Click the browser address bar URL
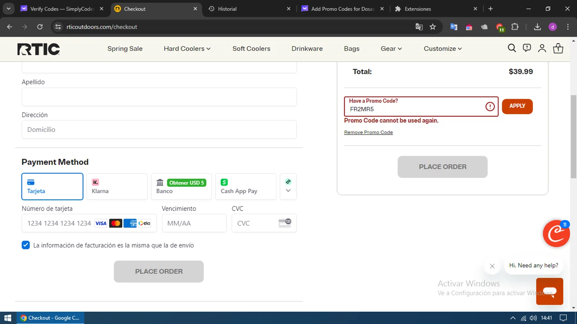 [102, 27]
